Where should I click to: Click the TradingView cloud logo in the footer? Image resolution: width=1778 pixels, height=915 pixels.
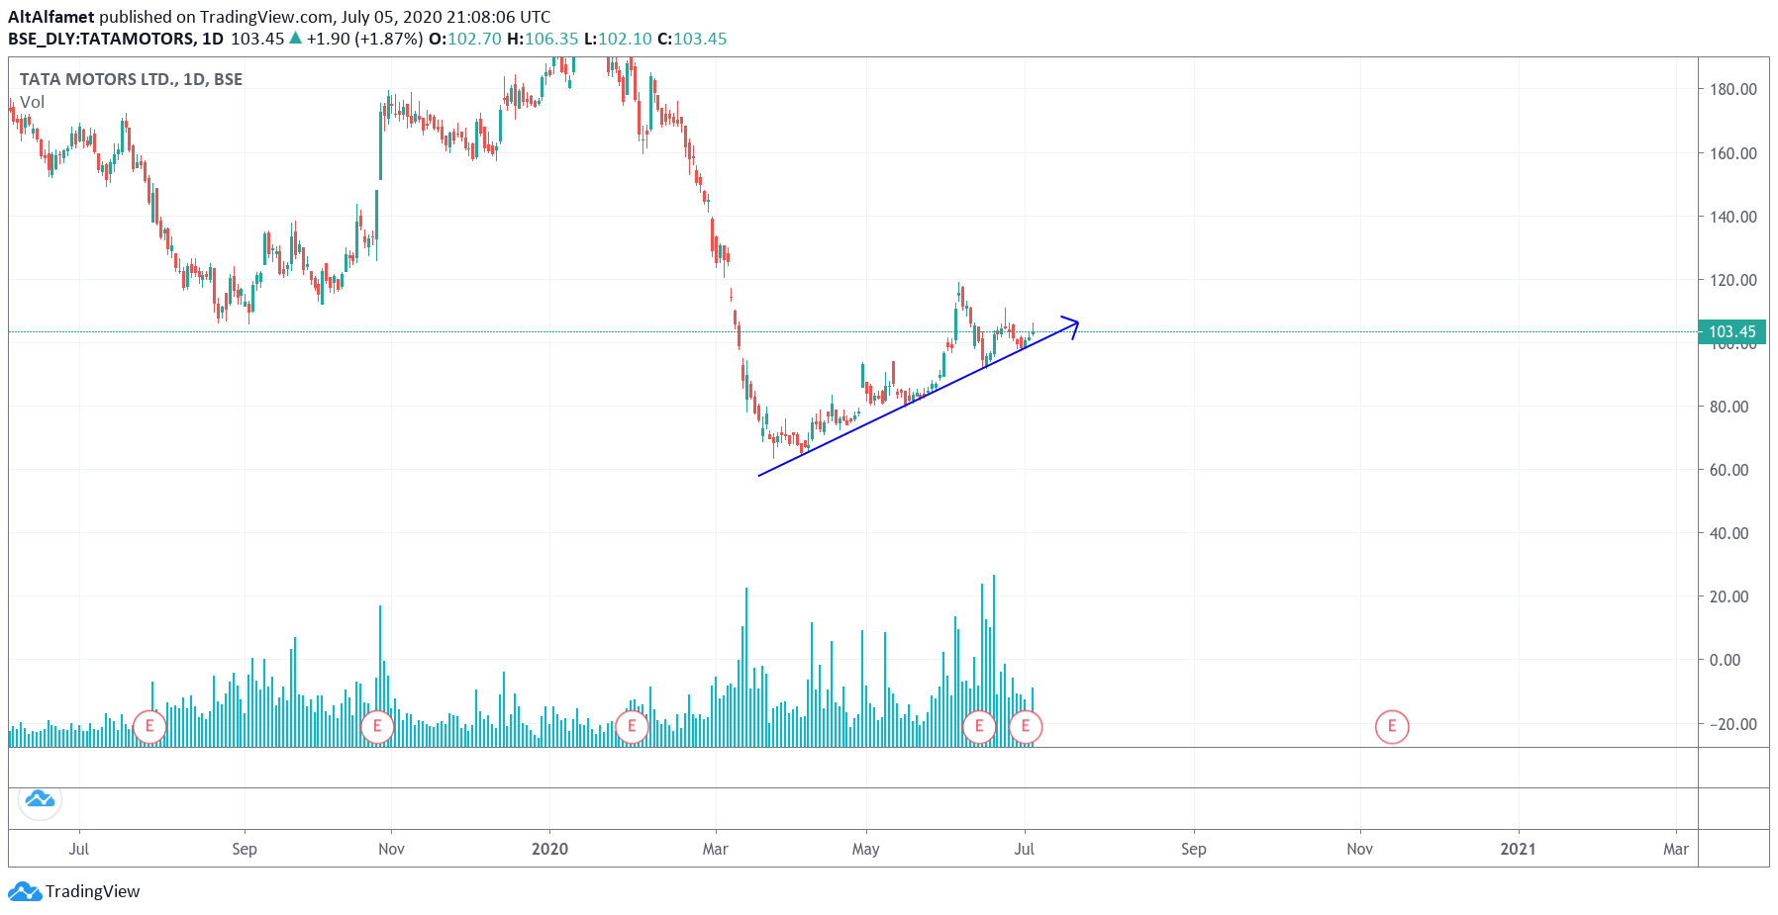click(25, 891)
